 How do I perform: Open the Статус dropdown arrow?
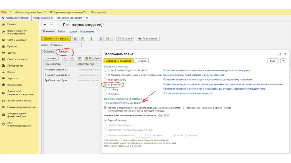coord(80,45)
